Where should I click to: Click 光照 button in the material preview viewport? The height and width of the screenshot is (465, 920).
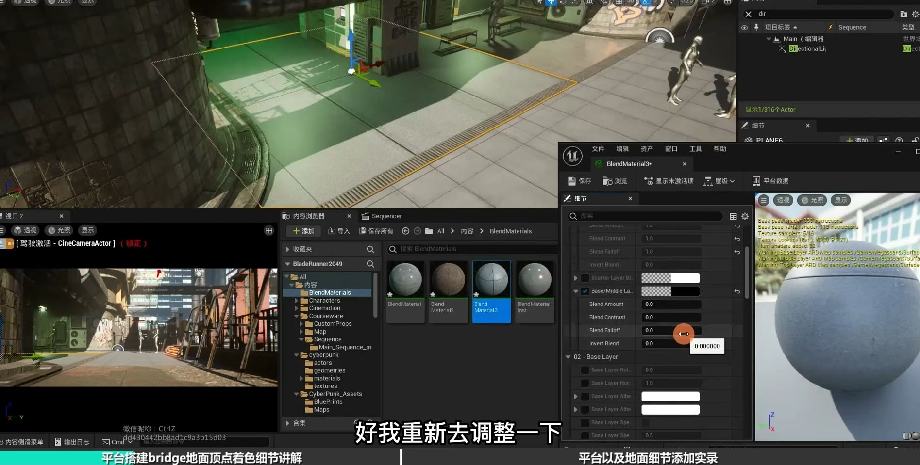point(812,200)
